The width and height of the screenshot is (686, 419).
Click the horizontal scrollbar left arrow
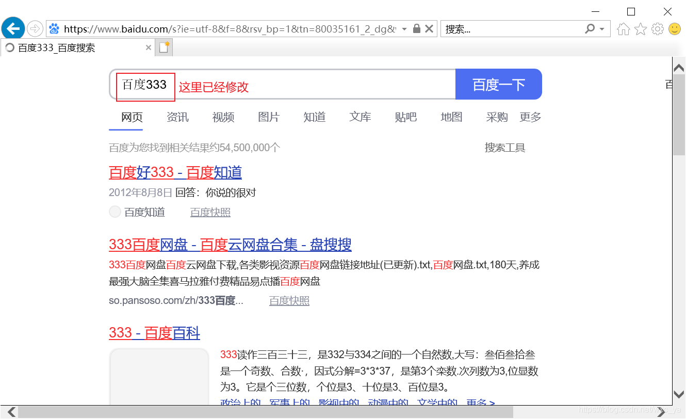tap(11, 412)
